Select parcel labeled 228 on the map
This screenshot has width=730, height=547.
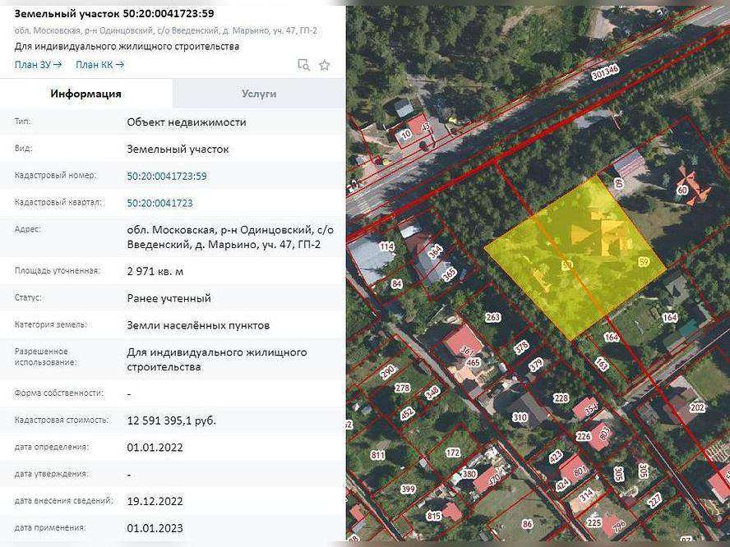561,398
